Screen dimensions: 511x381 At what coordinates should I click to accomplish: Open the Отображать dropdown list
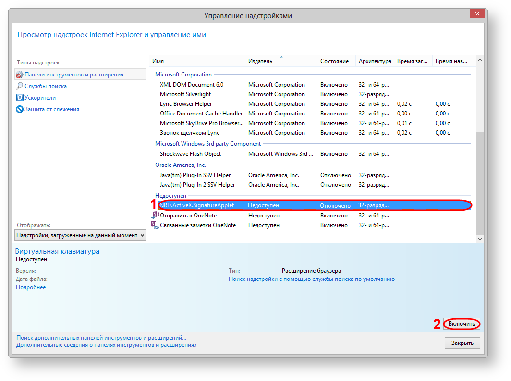[x=81, y=235]
